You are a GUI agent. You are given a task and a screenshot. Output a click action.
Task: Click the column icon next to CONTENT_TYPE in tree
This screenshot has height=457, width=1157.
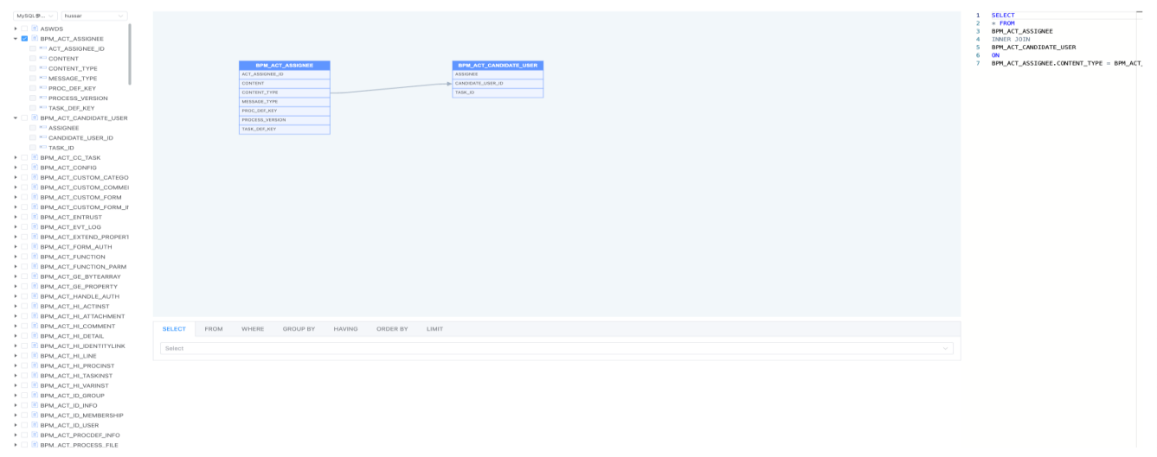pos(43,68)
